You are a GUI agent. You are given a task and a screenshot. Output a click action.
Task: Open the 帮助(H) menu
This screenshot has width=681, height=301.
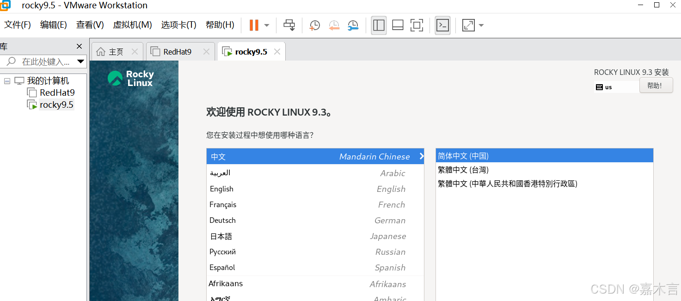(220, 25)
